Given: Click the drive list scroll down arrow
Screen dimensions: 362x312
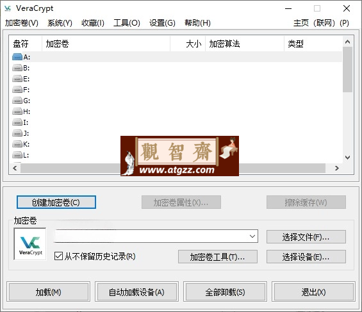Looking at the screenshot, I should 347,158.
